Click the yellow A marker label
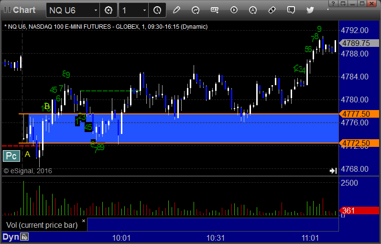The image size is (381, 244). [27, 154]
